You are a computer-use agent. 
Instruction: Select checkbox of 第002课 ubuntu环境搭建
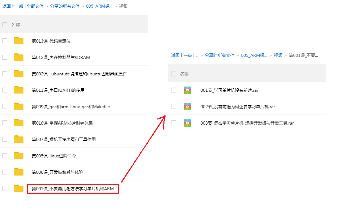pyautogui.click(x=5, y=74)
